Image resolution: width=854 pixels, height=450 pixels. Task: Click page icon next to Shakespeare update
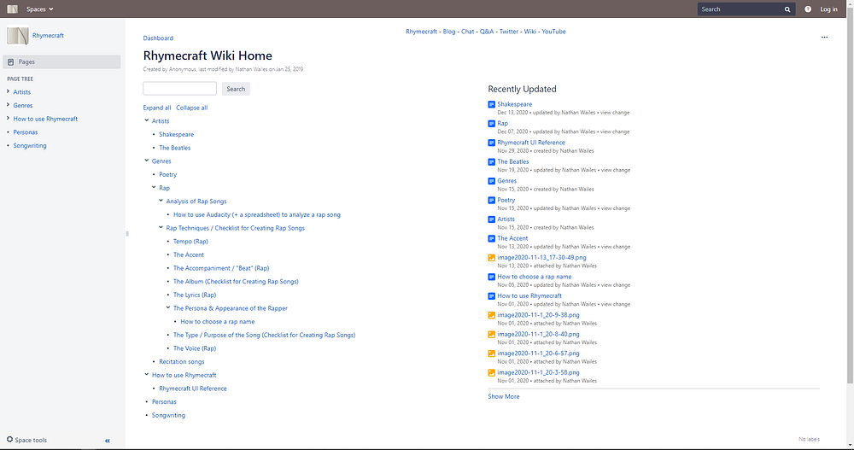coord(491,104)
